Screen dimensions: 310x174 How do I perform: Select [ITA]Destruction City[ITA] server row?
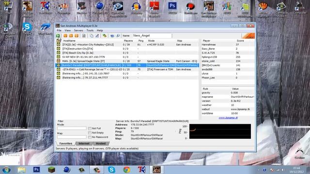click(127, 49)
